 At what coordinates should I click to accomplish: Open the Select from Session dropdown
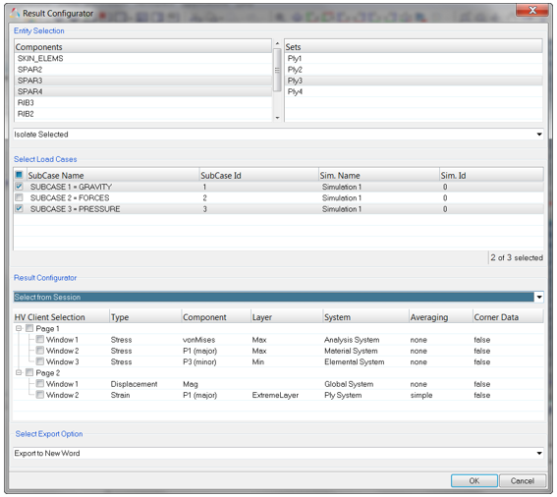click(x=539, y=297)
